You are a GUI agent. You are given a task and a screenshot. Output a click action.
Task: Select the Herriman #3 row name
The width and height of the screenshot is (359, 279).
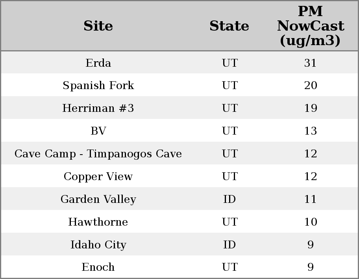[98, 108]
